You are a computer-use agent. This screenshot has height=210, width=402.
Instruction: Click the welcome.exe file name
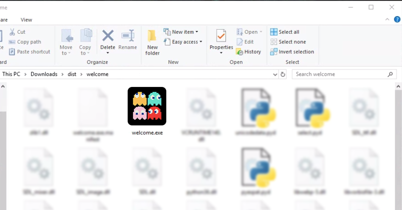147,133
